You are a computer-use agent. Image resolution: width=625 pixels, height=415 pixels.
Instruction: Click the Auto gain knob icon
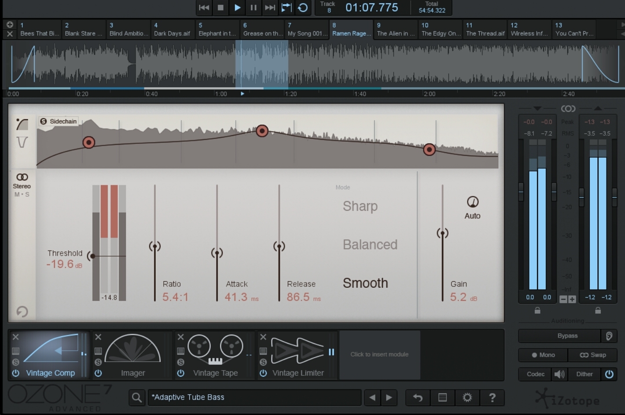click(472, 202)
